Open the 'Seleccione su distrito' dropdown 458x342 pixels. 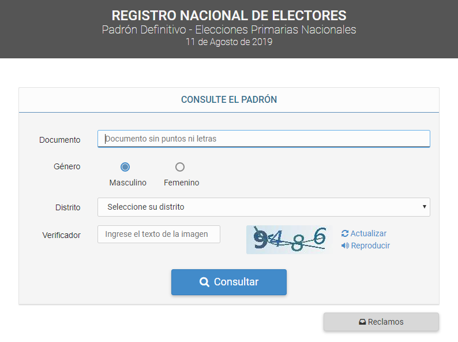[x=264, y=207]
